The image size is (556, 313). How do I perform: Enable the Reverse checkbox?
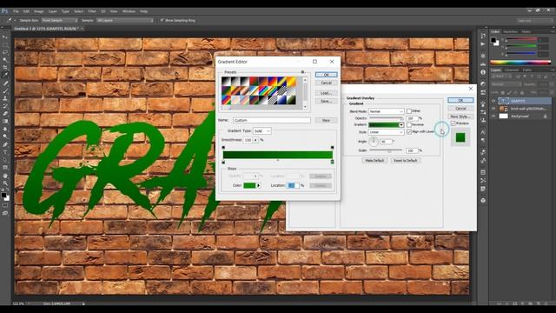pyautogui.click(x=409, y=125)
